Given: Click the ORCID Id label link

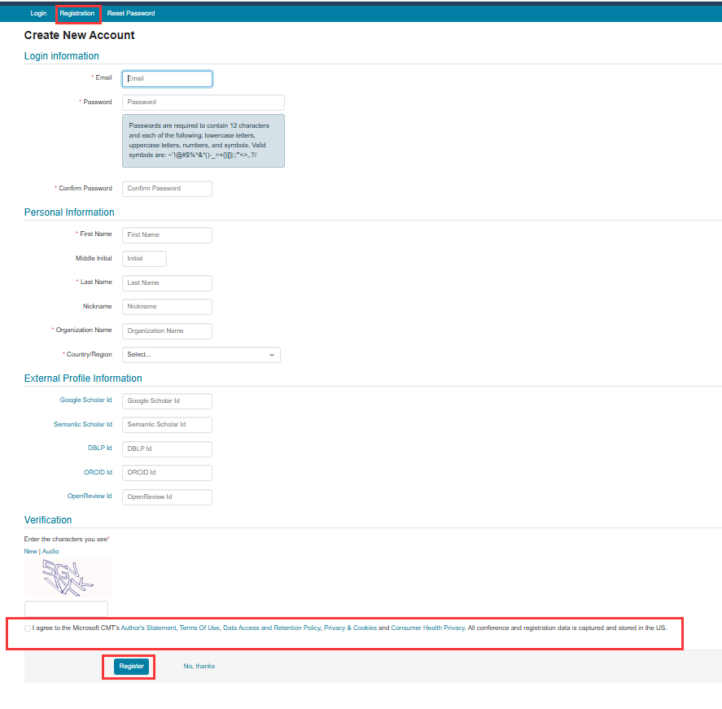Looking at the screenshot, I should [98, 472].
